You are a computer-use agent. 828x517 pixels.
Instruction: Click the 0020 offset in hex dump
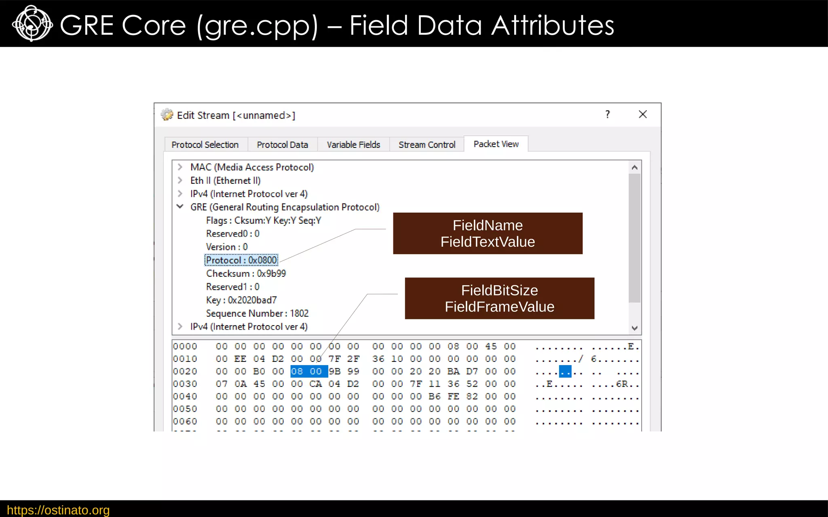[x=185, y=371]
